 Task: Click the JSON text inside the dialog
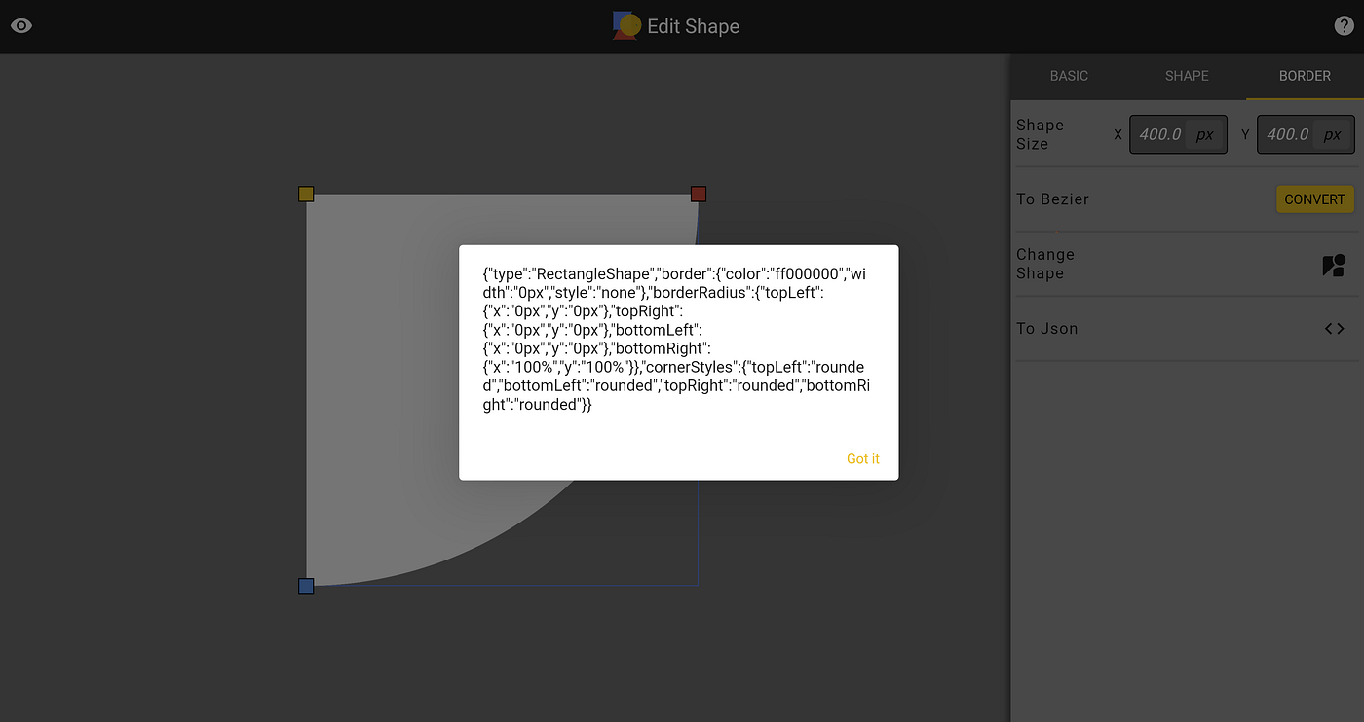point(677,339)
